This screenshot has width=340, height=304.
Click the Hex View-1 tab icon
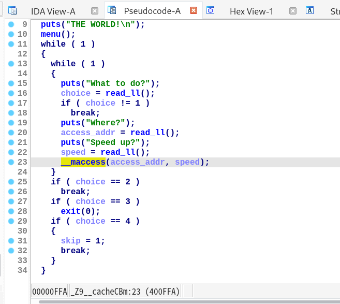tap(211, 10)
